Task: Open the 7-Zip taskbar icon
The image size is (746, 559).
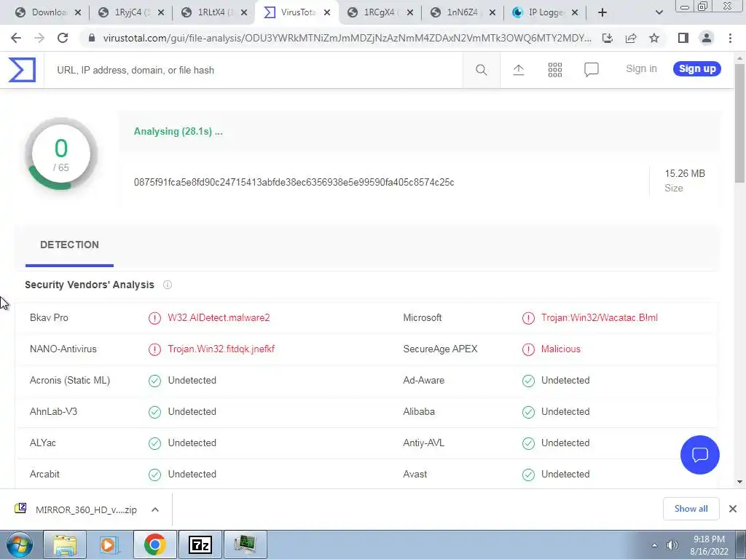Action: [x=200, y=544]
